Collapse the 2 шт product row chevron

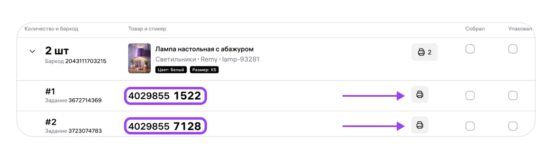tap(32, 52)
